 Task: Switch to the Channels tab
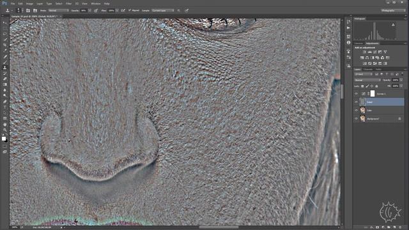coord(368,70)
